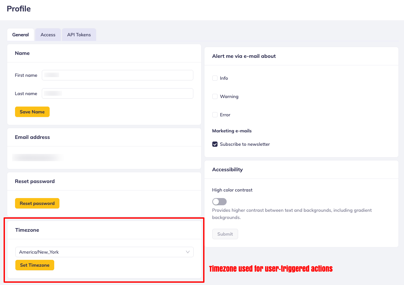The width and height of the screenshot is (404, 285).
Task: Click the Submit button under Accessibility
Action: click(x=225, y=234)
